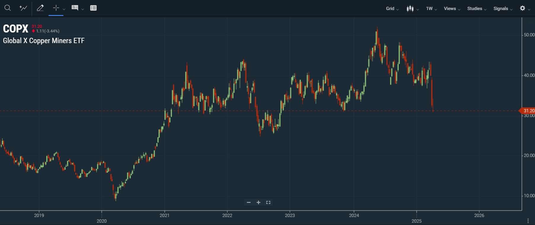Image resolution: width=535 pixels, height=225 pixels.
Task: Open the Signals menu
Action: point(503,9)
